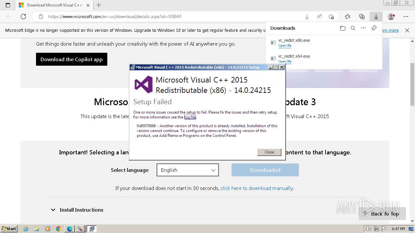The image size is (415, 233).
Task: Launch Internet Explorer from taskbar
Action: pos(26,229)
